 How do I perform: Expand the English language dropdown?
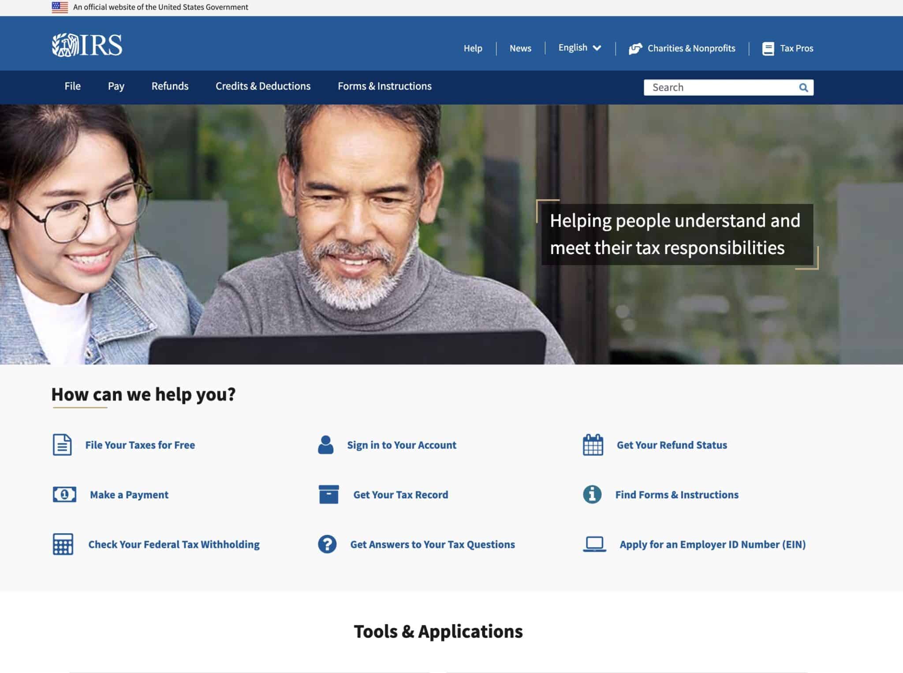point(579,48)
